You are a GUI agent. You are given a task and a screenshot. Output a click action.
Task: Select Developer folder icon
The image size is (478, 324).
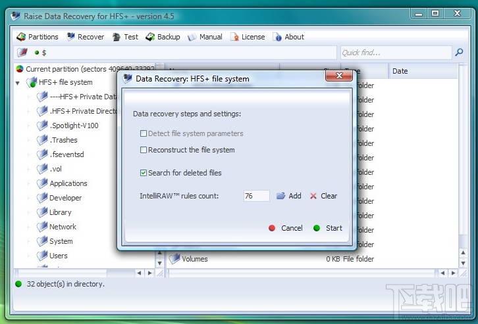[x=42, y=198]
